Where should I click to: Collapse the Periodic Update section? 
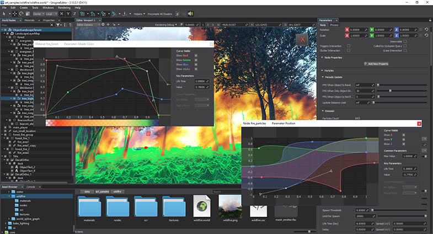coord(322,77)
